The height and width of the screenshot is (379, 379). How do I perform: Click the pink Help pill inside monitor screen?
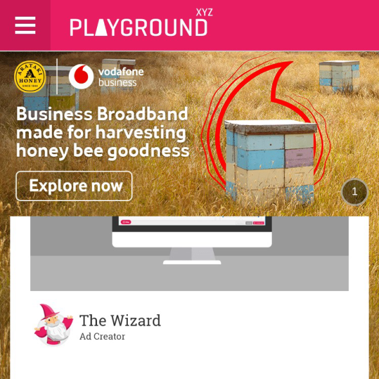pos(126,222)
